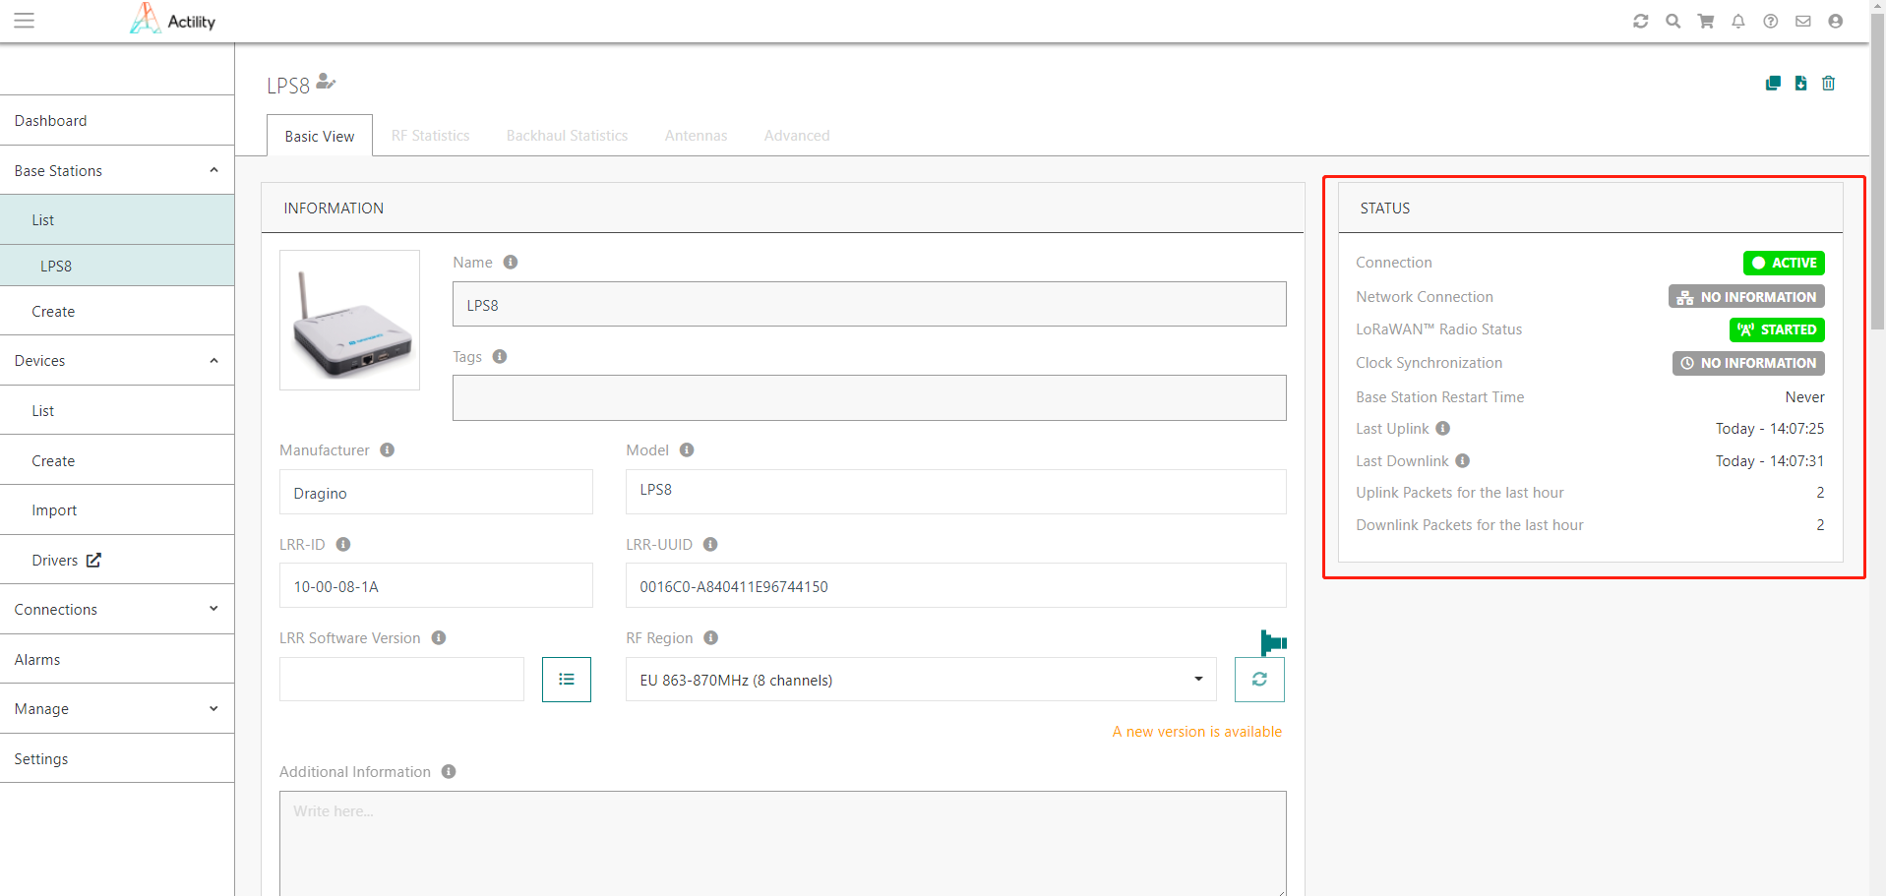Image resolution: width=1886 pixels, height=896 pixels.
Task: Click the info icon next to Last Downlink
Action: coord(1463,461)
